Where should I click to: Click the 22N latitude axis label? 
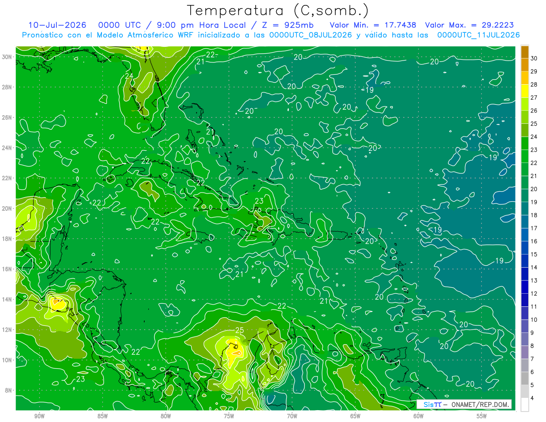[7, 178]
